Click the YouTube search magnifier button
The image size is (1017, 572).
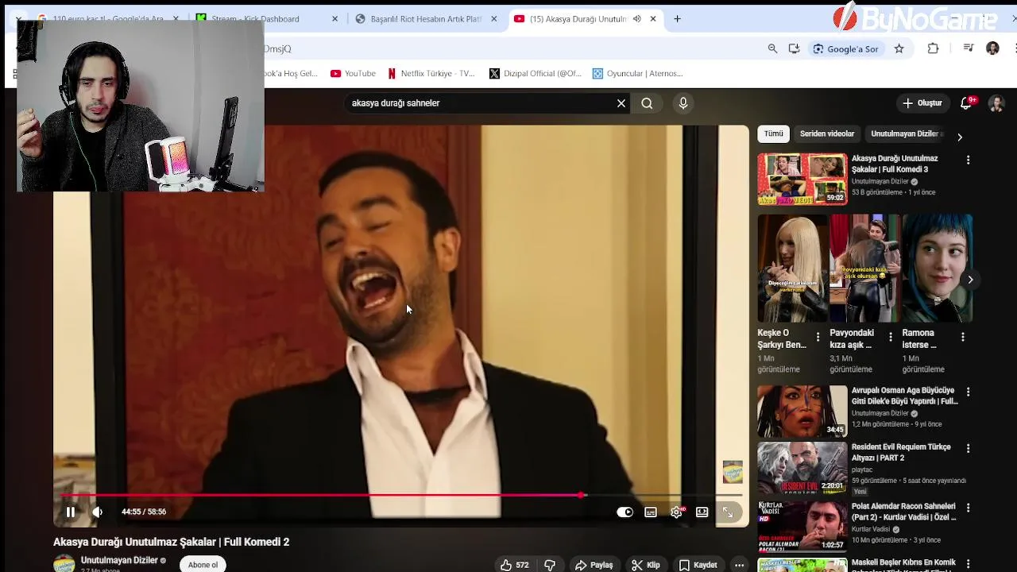tap(647, 103)
